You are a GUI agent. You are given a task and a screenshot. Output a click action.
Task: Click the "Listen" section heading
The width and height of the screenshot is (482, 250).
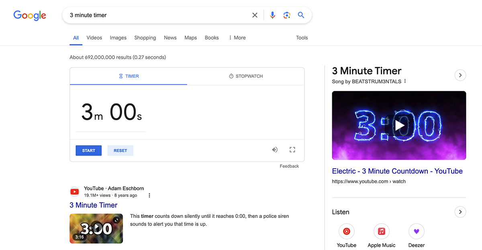[x=341, y=212]
